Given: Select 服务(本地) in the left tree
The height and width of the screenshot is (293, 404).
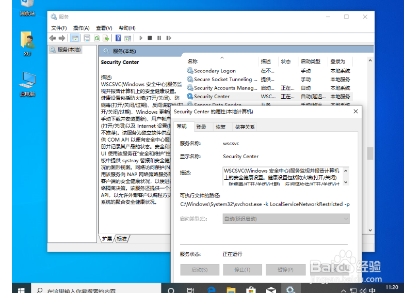Looking at the screenshot, I should click(66, 50).
